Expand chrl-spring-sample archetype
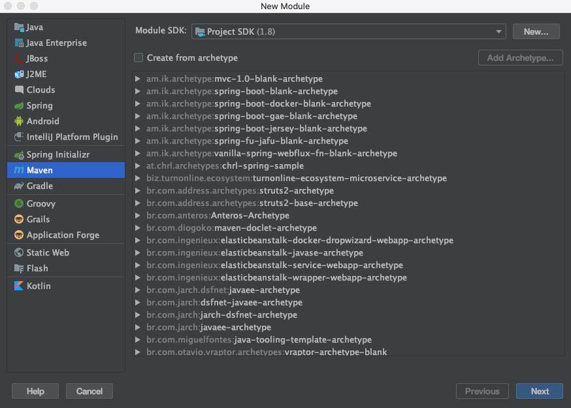This screenshot has width=571, height=408. coord(138,165)
